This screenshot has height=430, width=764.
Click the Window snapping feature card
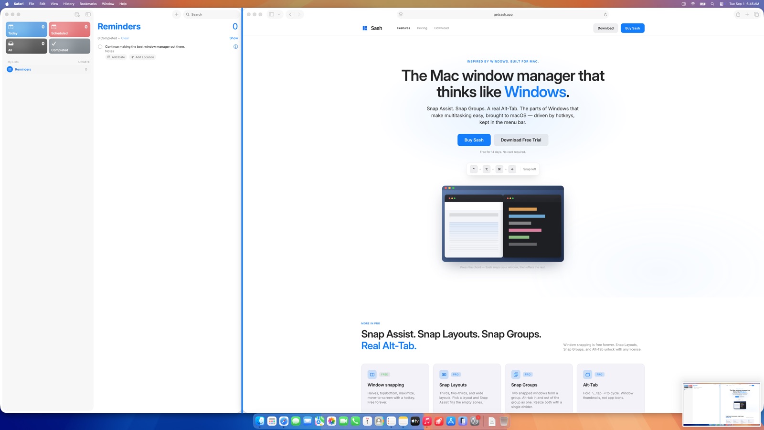pyautogui.click(x=395, y=388)
